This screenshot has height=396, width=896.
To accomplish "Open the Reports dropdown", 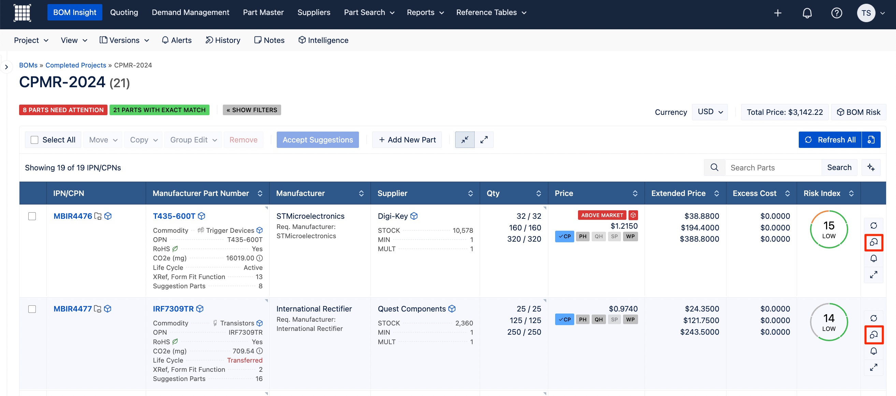I will click(x=425, y=13).
